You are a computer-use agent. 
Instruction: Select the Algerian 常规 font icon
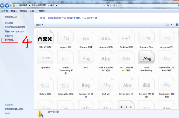coord(106,37)
